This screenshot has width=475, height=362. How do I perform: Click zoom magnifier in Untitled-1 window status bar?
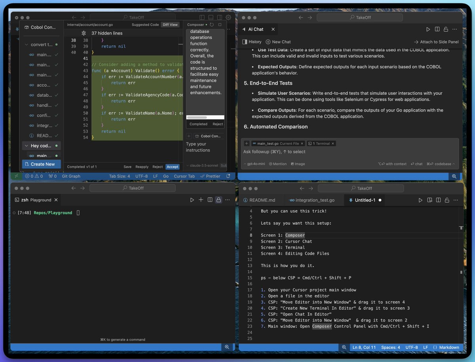344,347
